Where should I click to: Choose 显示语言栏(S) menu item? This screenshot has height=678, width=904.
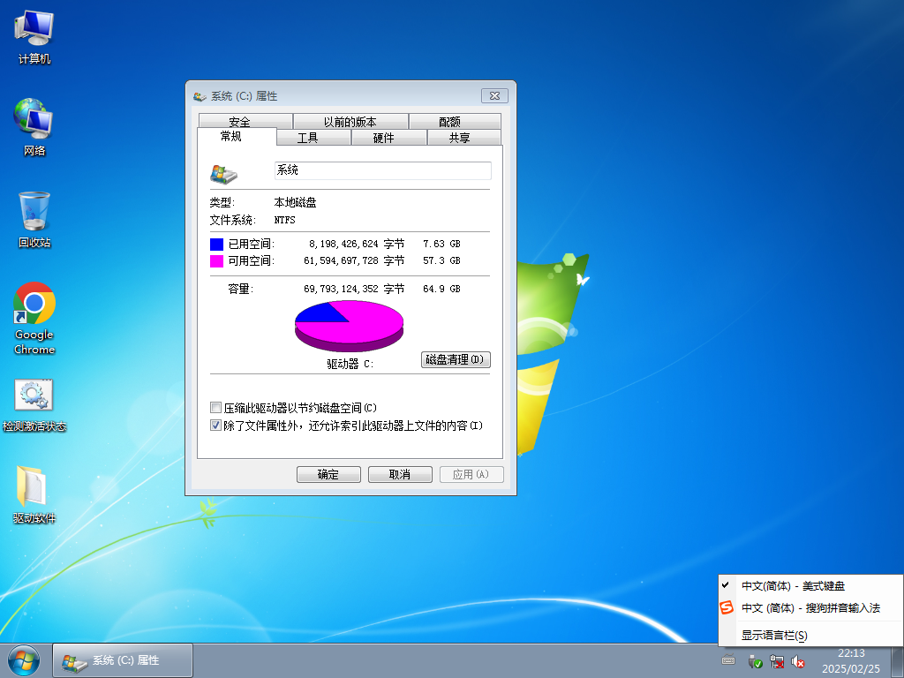[x=810, y=636]
